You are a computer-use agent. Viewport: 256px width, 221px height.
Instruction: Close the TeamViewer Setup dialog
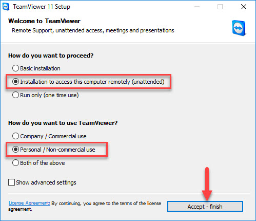point(244,7)
